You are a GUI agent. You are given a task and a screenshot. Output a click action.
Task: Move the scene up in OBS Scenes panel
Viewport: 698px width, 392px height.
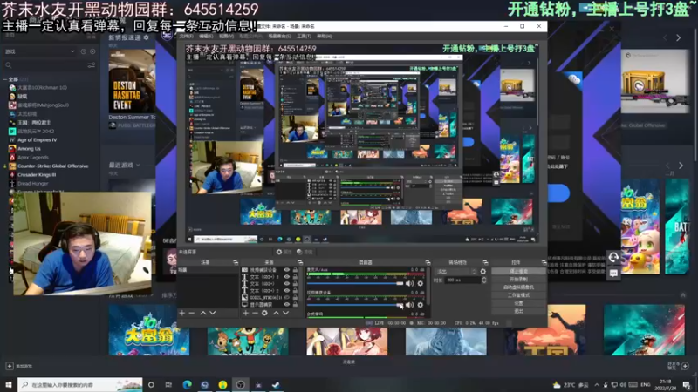click(x=203, y=313)
